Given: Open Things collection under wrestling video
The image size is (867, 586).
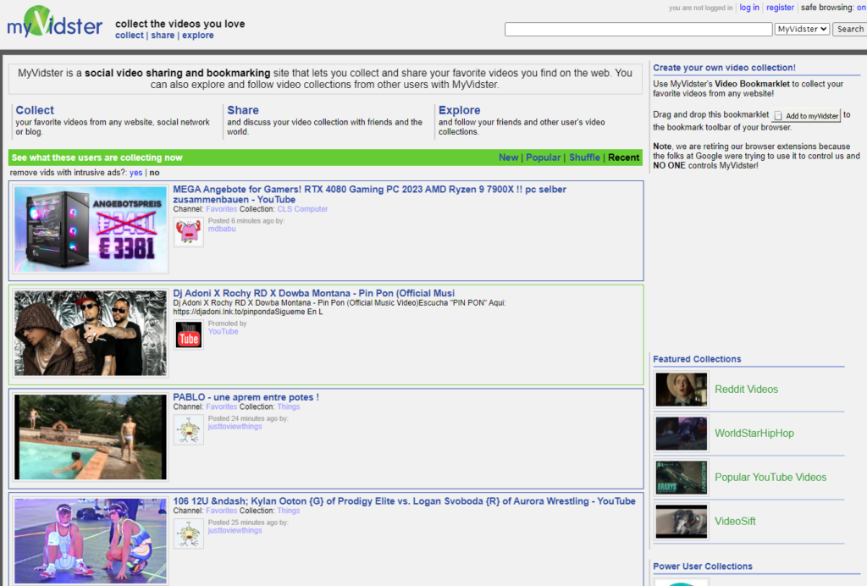Looking at the screenshot, I should pos(289,511).
